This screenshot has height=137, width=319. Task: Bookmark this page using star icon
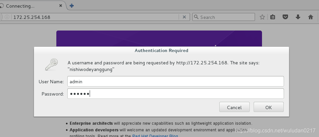(x=262, y=17)
